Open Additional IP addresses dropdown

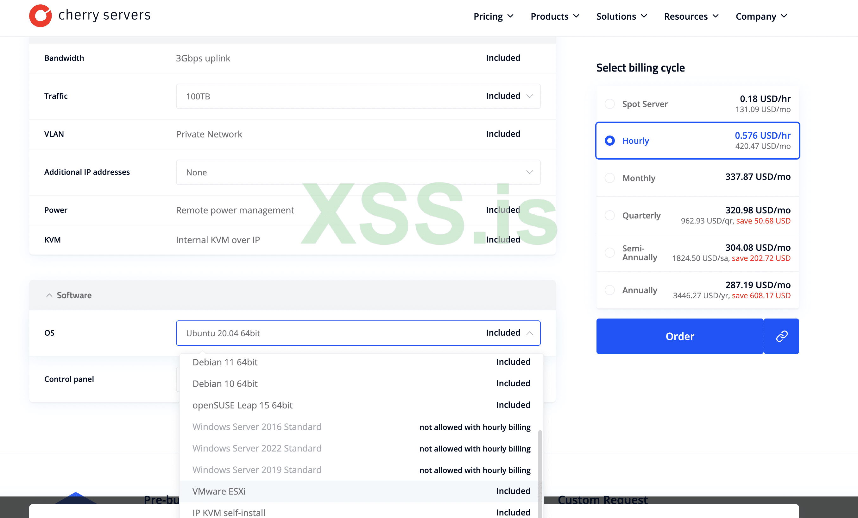358,173
